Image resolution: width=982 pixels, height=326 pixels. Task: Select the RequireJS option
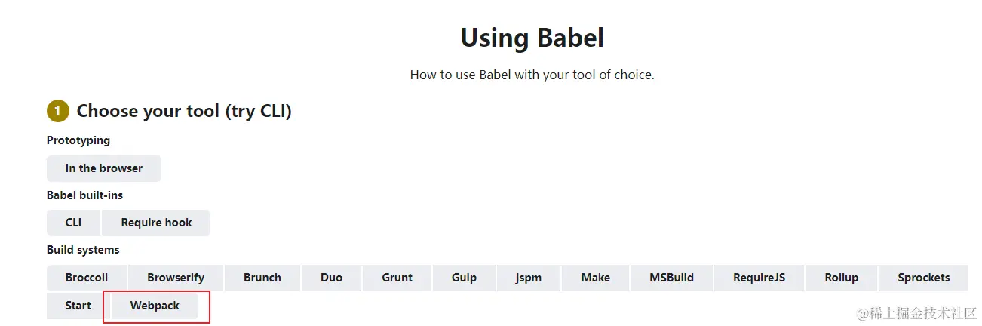[x=759, y=278]
